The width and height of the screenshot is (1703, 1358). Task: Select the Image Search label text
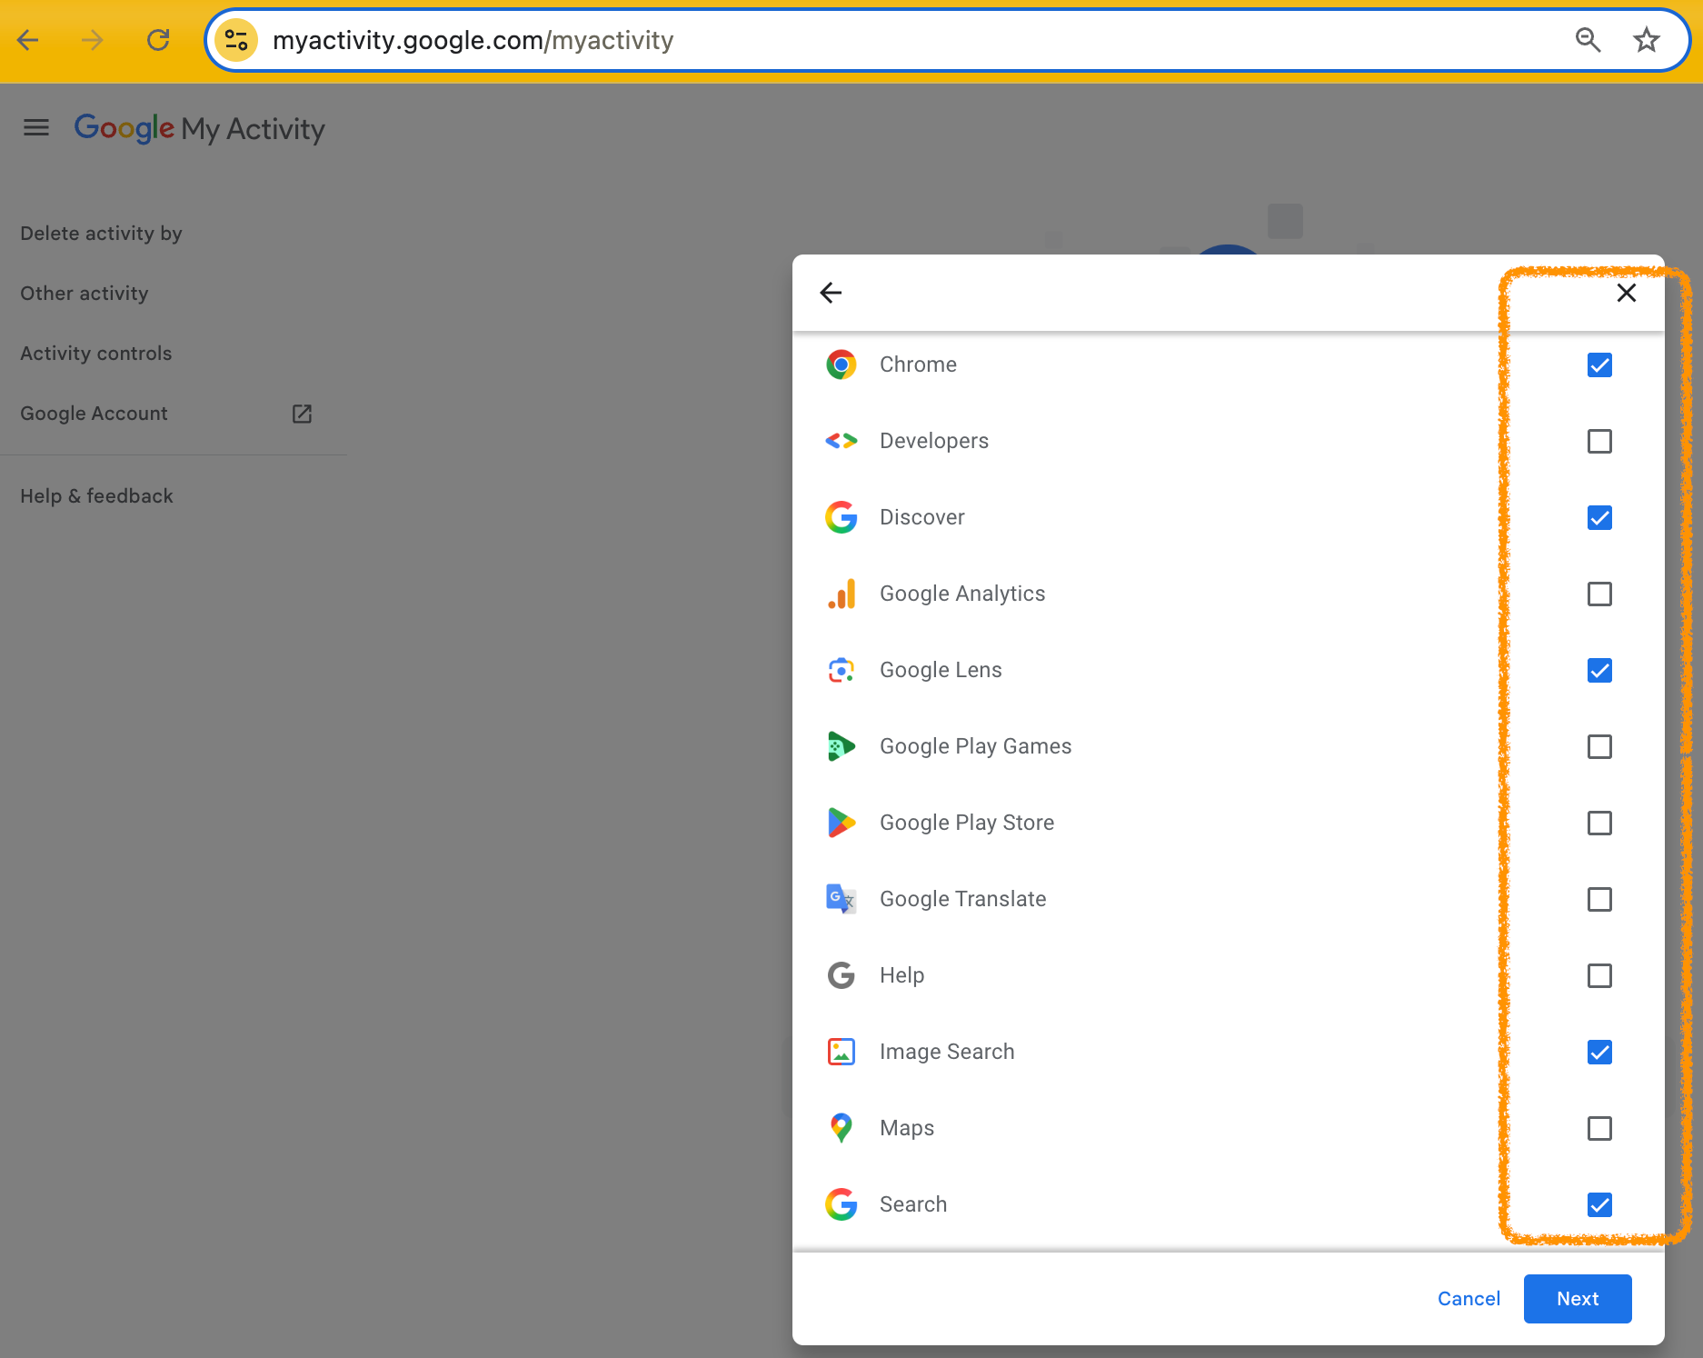point(947,1052)
